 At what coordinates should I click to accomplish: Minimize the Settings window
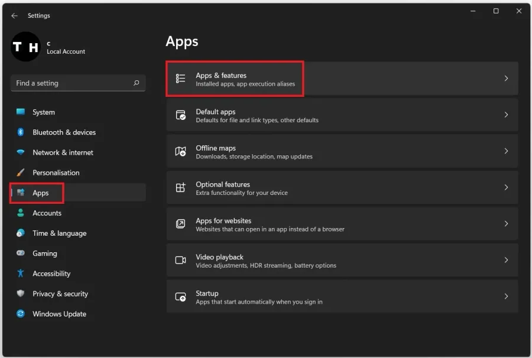click(x=473, y=11)
